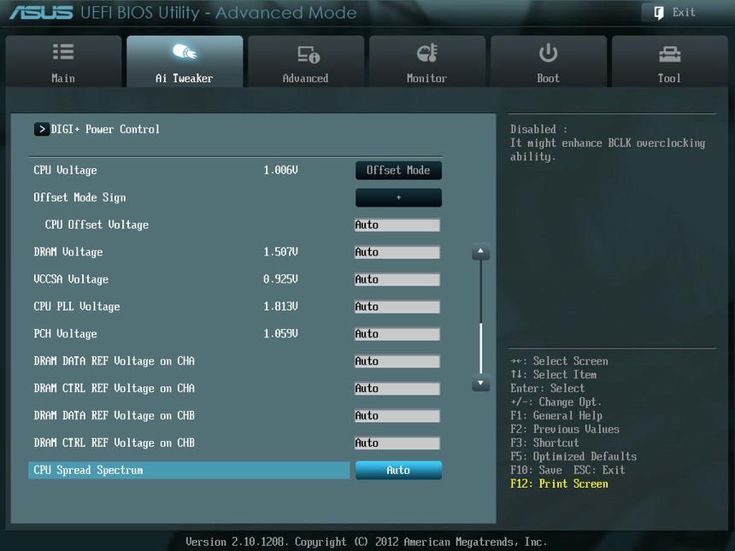Click the CPU PLL Voltage Auto field
Viewport: 735px width, 551px height.
click(397, 307)
